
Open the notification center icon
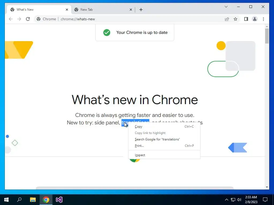(265, 200)
